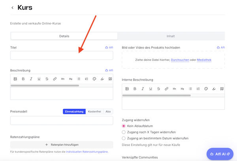Toggle underline in Beschreibung editor
This screenshot has height=161, width=237.
[39, 79]
